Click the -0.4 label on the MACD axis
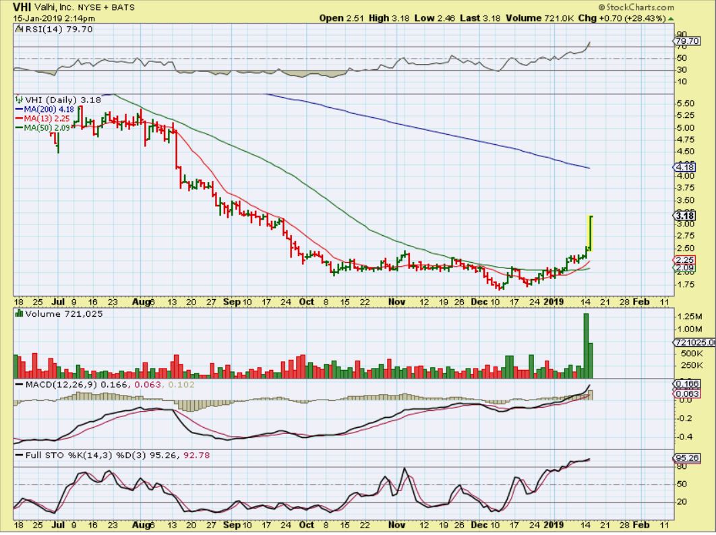 pos(684,437)
